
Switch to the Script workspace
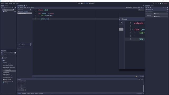click(x=86, y=3)
